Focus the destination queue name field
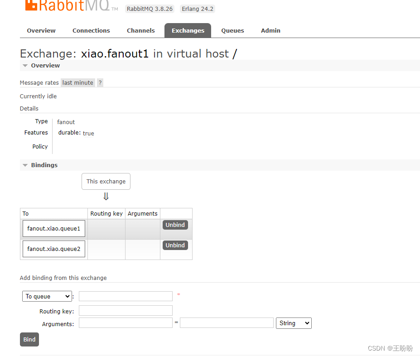The height and width of the screenshot is (356, 420). coord(126,296)
